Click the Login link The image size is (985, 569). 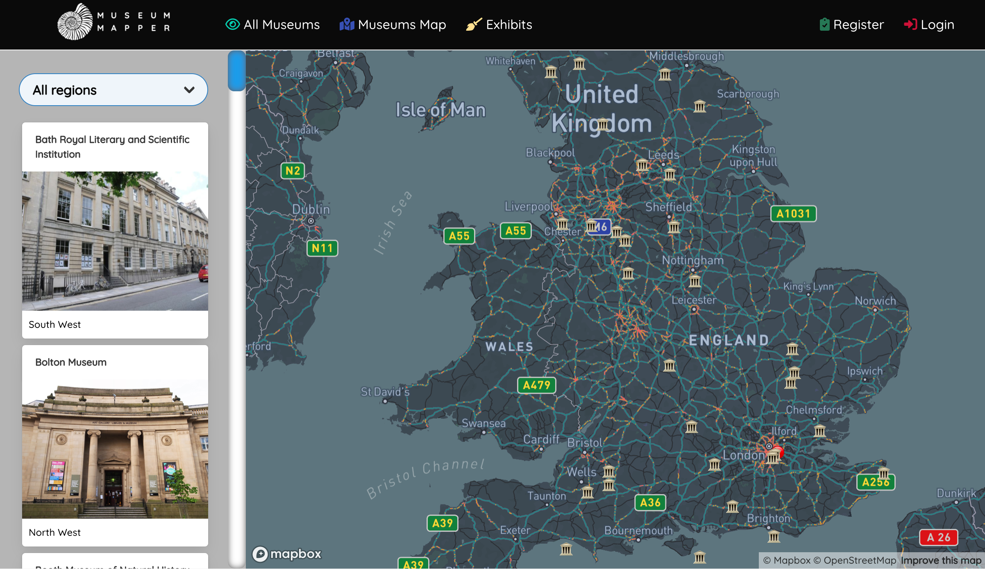pos(929,25)
